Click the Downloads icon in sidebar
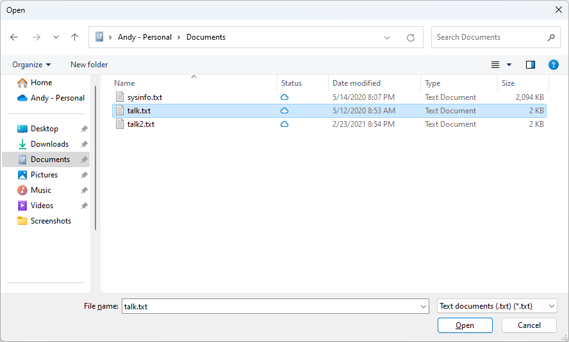This screenshot has width=569, height=342. (x=22, y=144)
